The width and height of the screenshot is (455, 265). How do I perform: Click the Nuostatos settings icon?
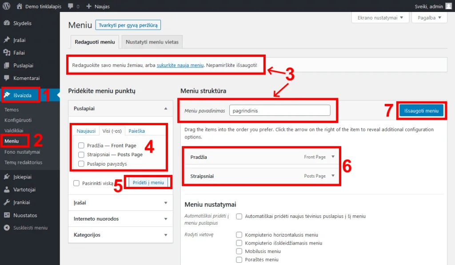click(7, 215)
